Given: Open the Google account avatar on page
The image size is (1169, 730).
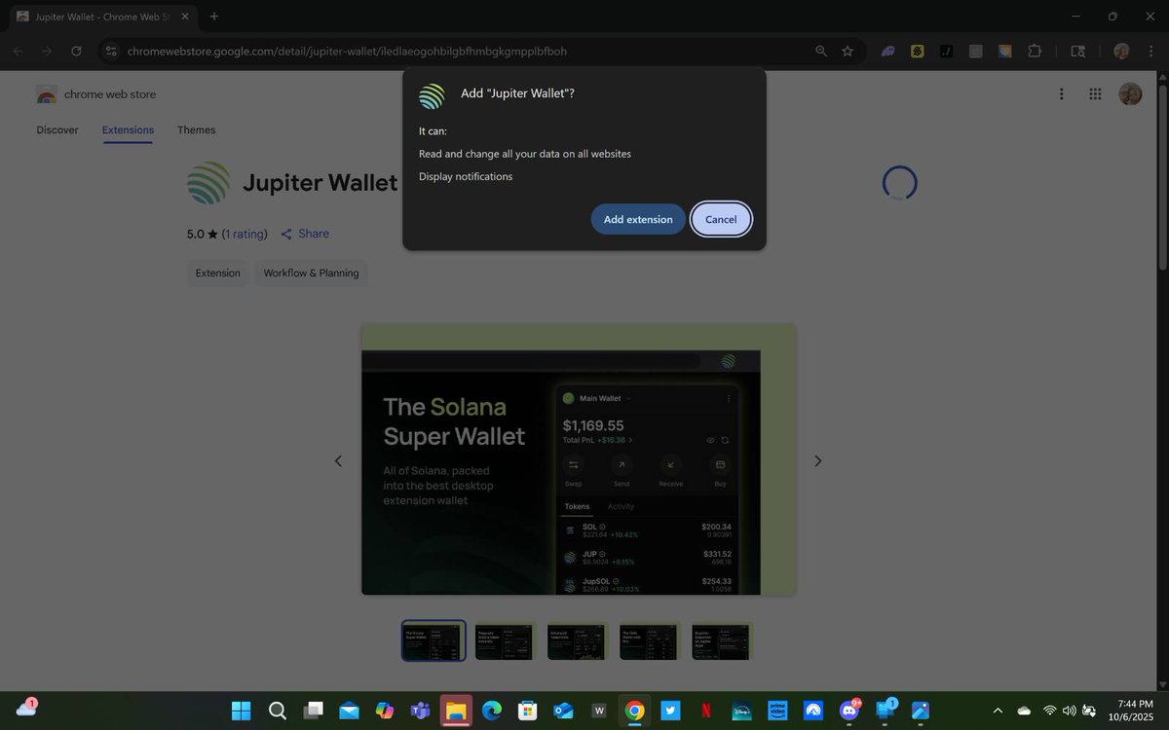Looking at the screenshot, I should [1130, 93].
